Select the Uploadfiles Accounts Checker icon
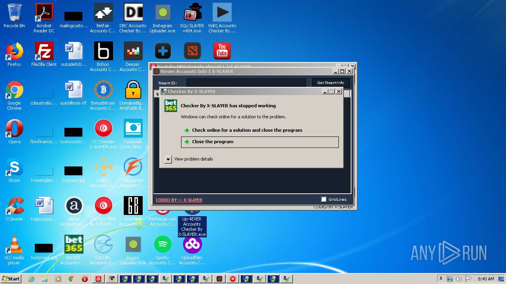The width and height of the screenshot is (506, 284). coord(192,250)
